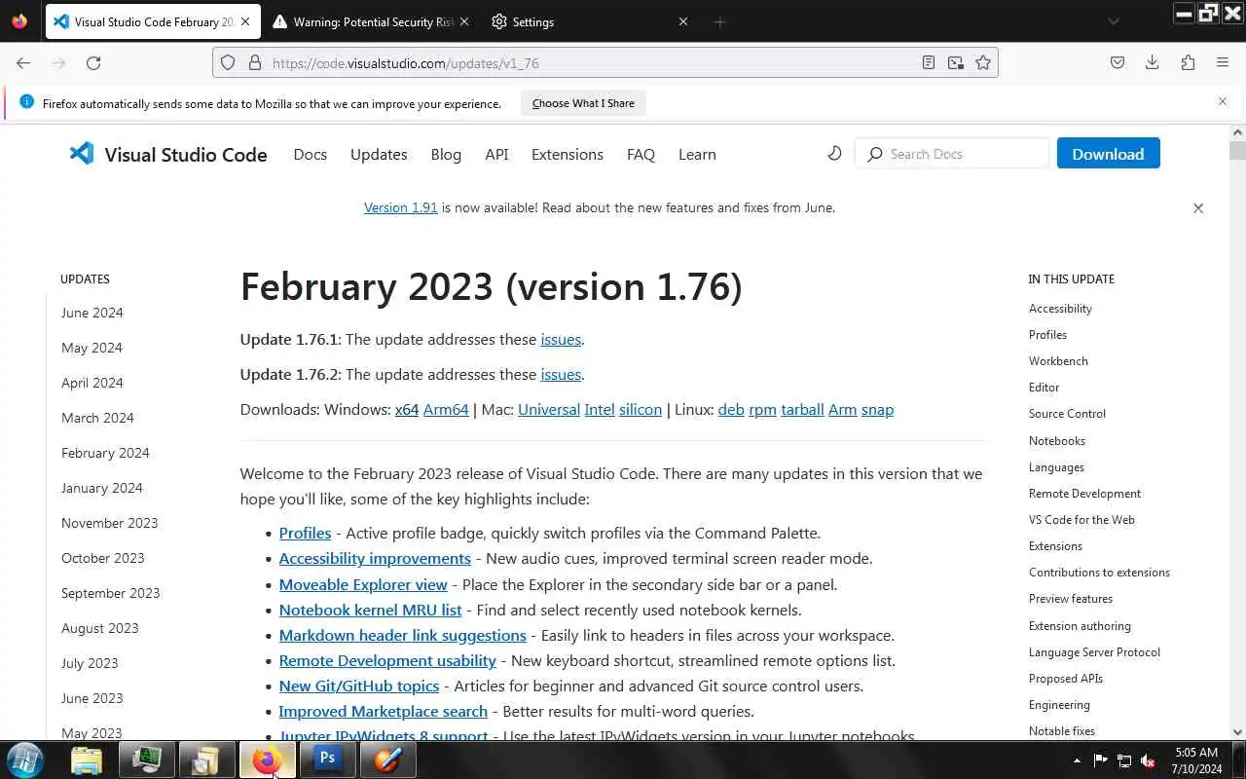
Task: Close the Potential Security Risk tab
Action: click(x=463, y=21)
